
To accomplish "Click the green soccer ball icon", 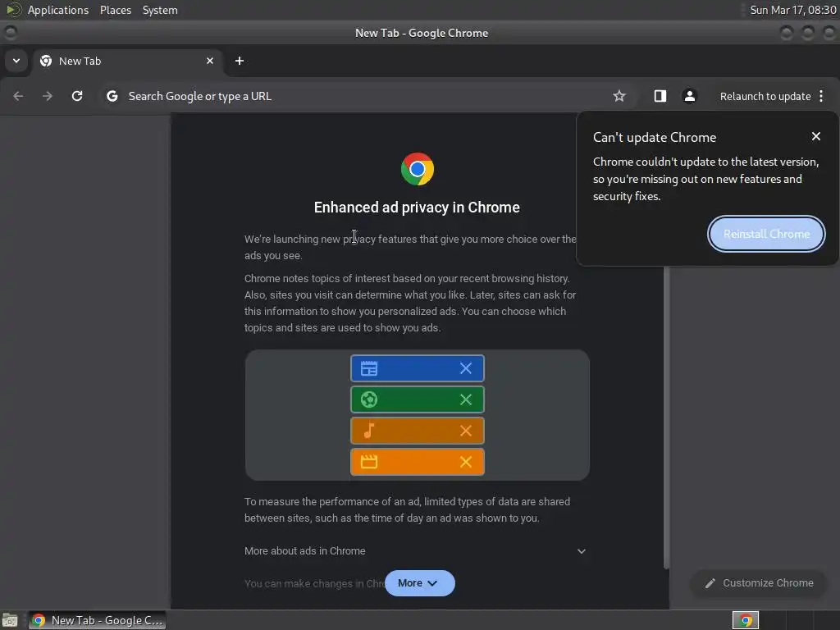I will [369, 399].
